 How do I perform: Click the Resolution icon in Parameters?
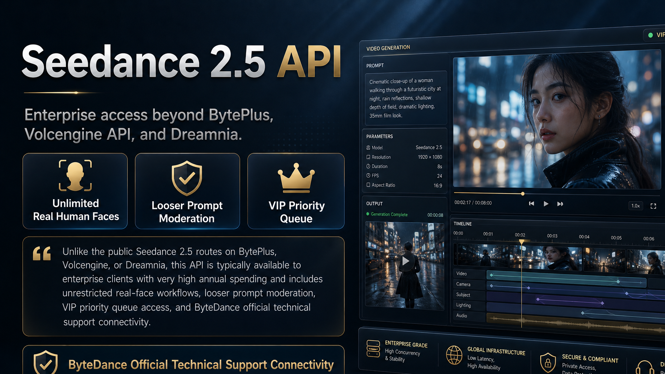(x=368, y=157)
